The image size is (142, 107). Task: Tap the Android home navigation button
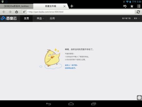pyautogui.click(x=71, y=104)
